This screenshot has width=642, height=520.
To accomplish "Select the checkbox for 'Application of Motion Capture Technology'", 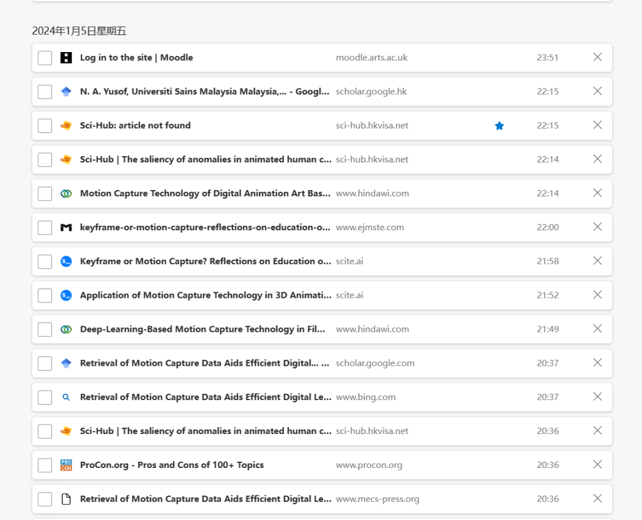I will click(x=45, y=295).
